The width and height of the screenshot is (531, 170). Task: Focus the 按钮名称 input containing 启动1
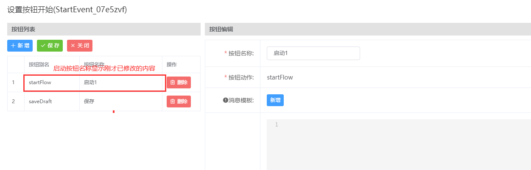tap(313, 53)
